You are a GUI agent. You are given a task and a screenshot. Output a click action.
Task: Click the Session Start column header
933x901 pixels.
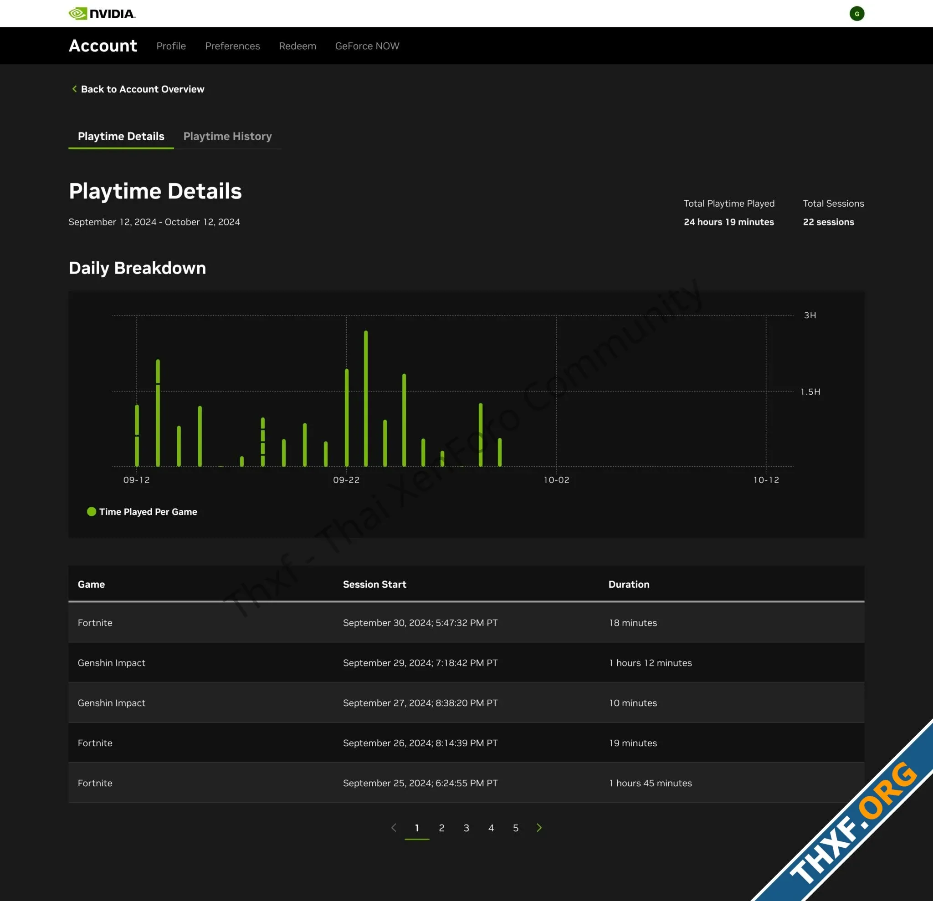[x=374, y=584]
